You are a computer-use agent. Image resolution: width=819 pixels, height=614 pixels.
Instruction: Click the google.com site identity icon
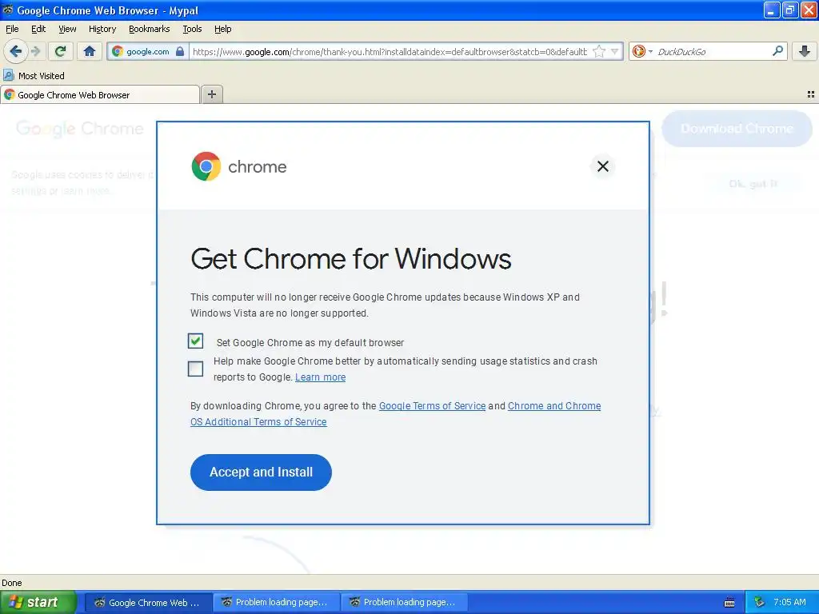118,51
